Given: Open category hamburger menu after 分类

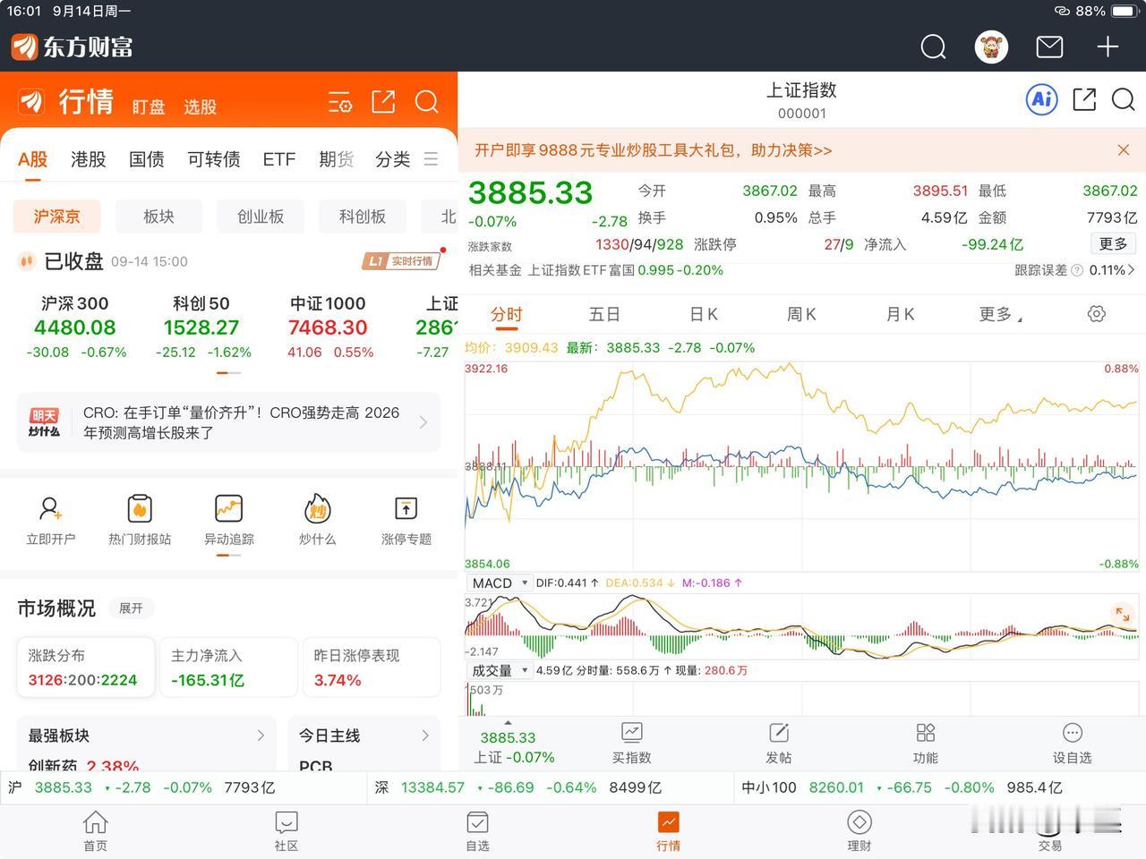Looking at the screenshot, I should click(431, 159).
